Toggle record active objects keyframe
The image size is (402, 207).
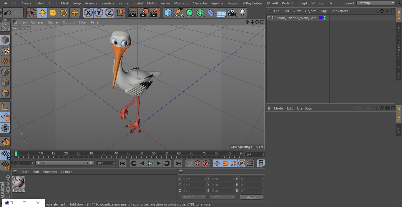pos(189,163)
